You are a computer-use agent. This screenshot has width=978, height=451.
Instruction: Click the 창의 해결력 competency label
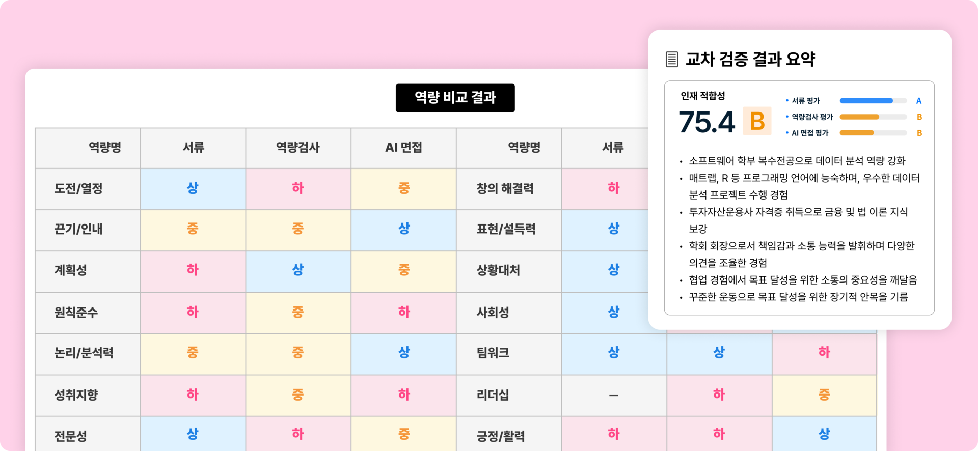coord(505,189)
